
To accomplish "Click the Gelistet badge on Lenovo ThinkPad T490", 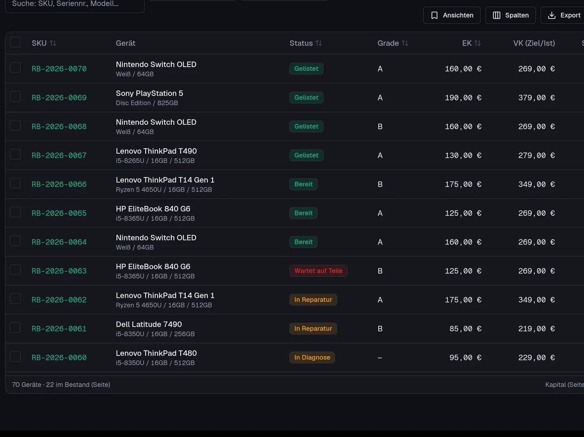I will click(306, 155).
